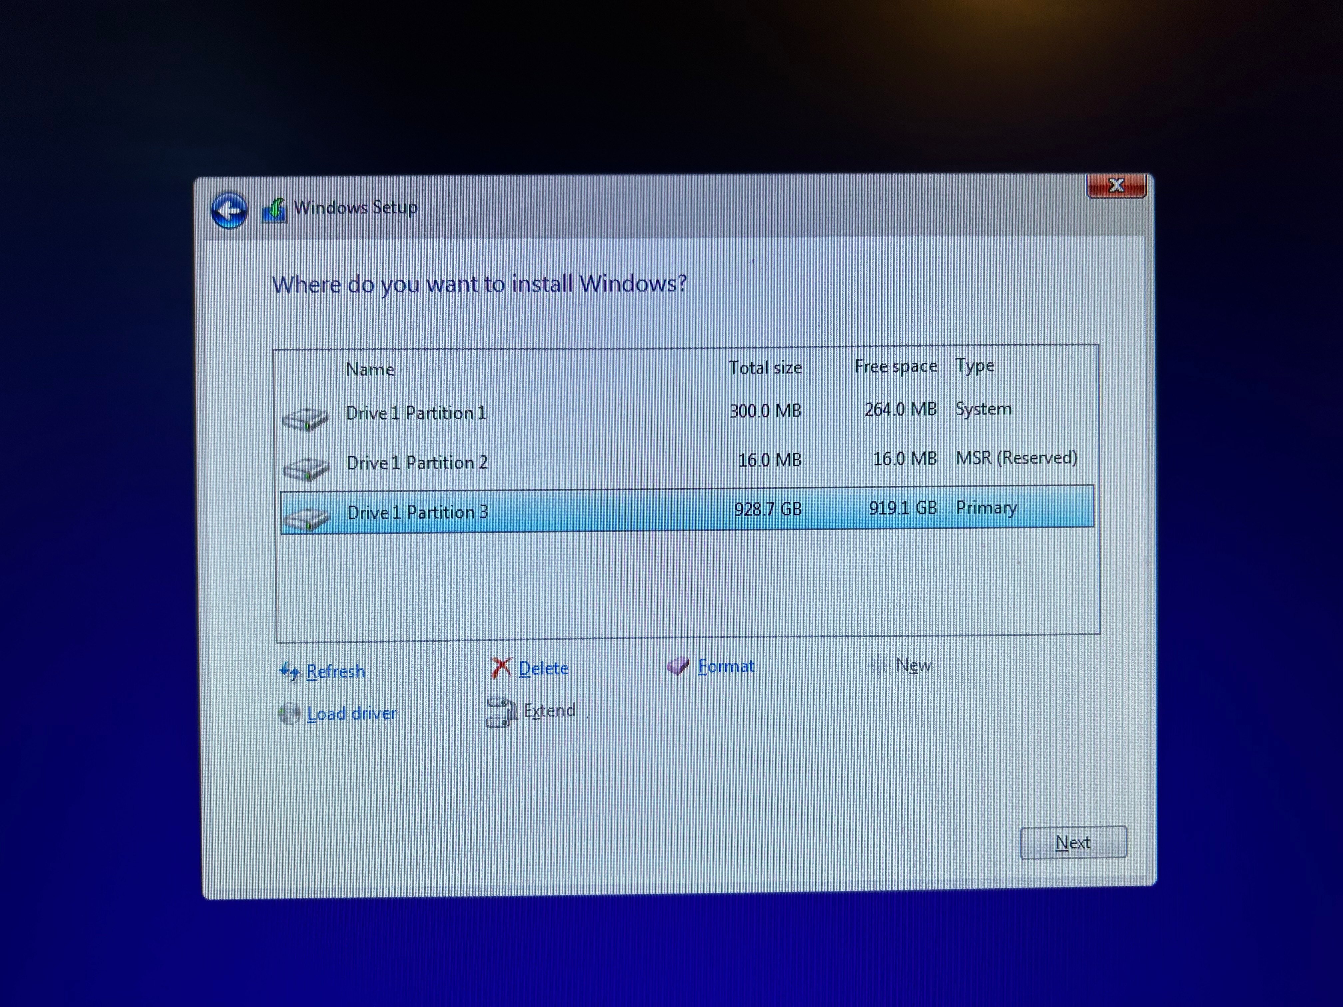The image size is (1343, 1007).
Task: Close the Windows Setup dialog
Action: tap(1116, 186)
